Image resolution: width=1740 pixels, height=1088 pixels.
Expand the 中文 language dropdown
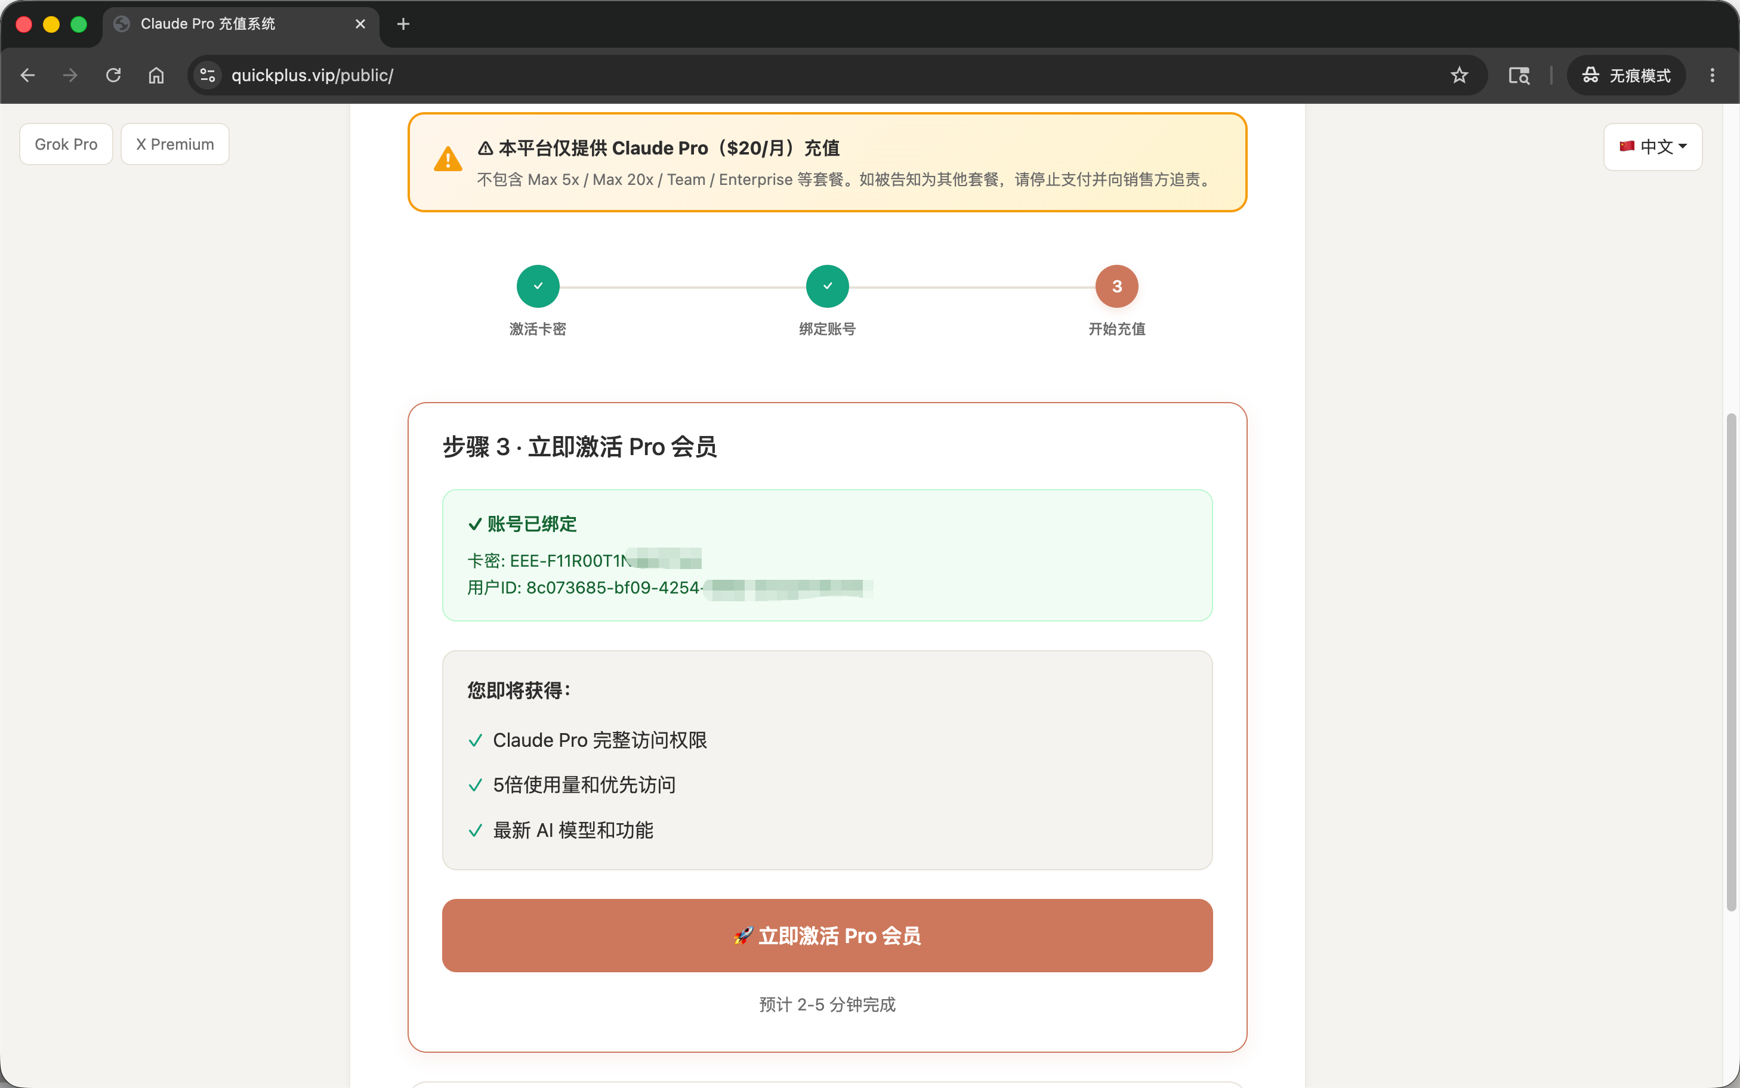click(1653, 147)
